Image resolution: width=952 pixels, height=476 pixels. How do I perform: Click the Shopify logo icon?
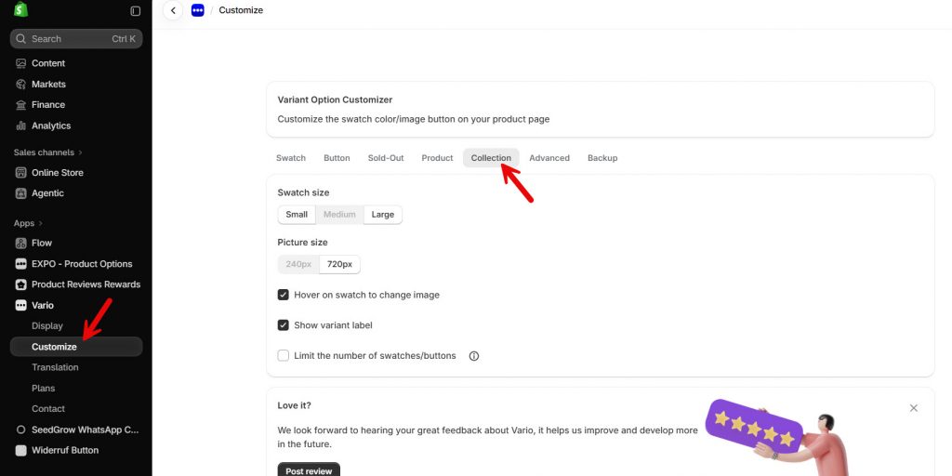point(20,9)
